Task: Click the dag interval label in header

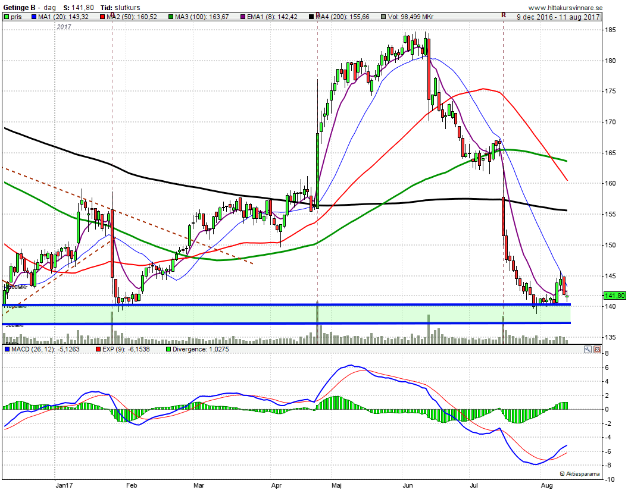Action: [x=49, y=8]
